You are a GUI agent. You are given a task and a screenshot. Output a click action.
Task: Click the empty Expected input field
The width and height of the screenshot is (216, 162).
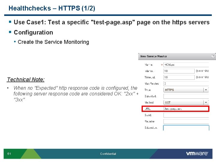tap(186, 96)
